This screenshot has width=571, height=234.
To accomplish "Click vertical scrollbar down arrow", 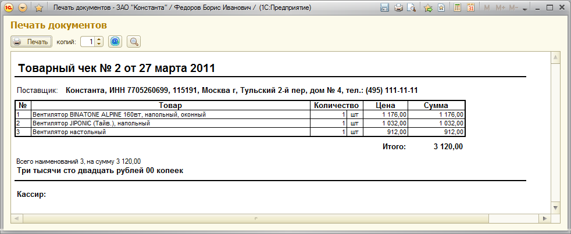I will pyautogui.click(x=556, y=208).
